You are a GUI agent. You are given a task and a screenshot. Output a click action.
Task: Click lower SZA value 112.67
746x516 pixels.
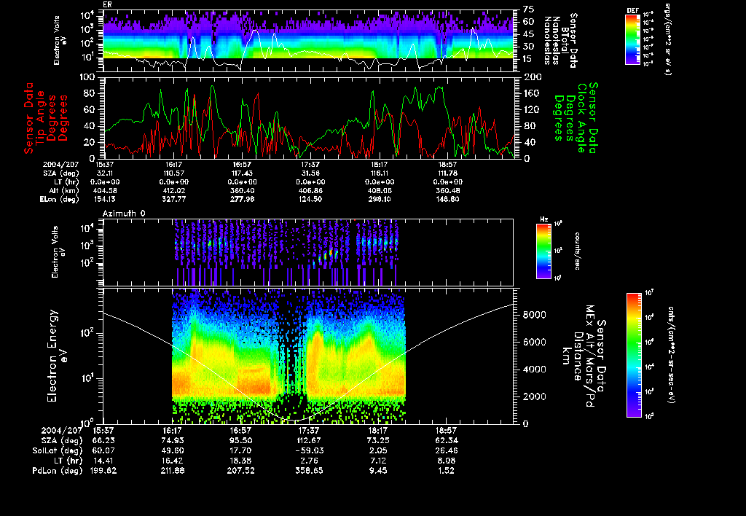coord(309,440)
